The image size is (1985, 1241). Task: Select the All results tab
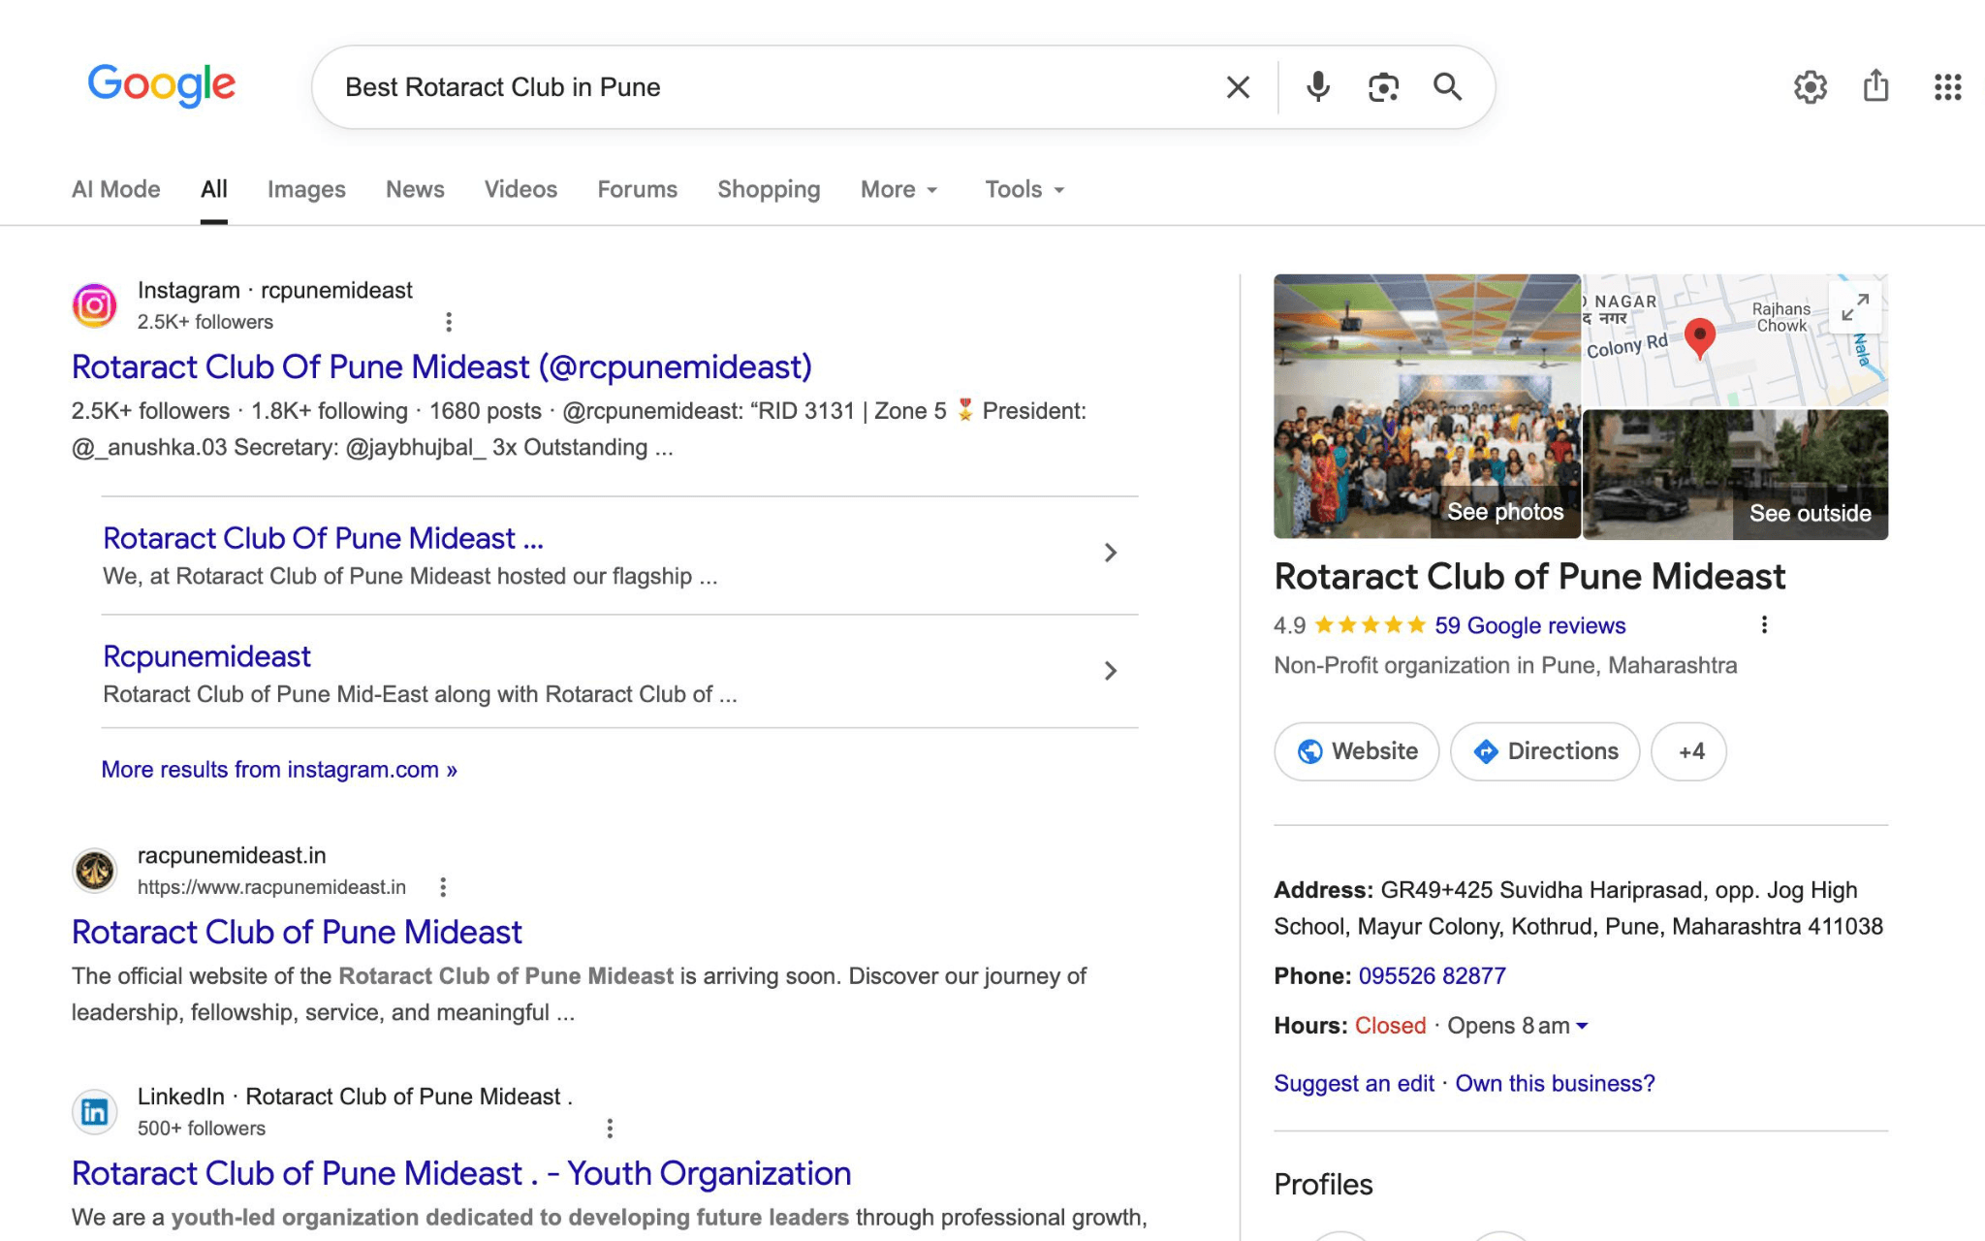(x=214, y=189)
